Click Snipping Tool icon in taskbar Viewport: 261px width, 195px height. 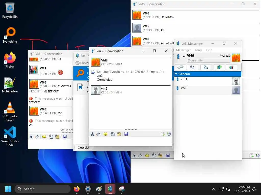pos(122,189)
